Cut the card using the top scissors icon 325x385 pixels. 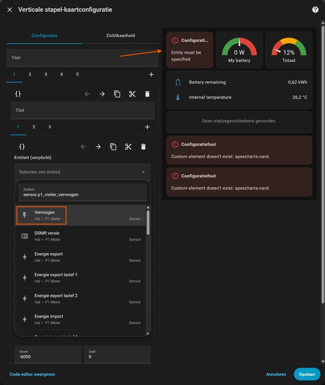pos(132,94)
